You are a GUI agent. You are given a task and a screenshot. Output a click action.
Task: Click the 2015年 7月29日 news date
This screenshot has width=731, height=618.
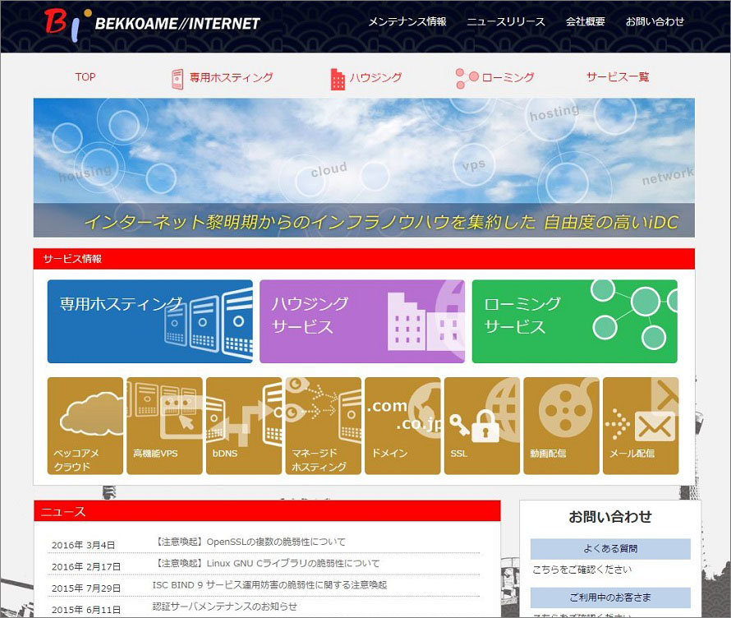85,588
